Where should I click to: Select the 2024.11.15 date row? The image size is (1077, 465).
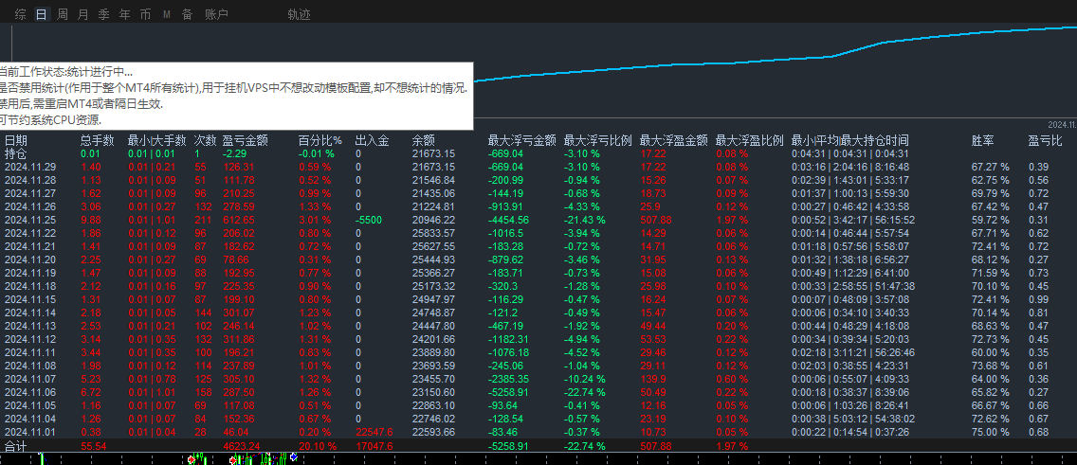31,299
